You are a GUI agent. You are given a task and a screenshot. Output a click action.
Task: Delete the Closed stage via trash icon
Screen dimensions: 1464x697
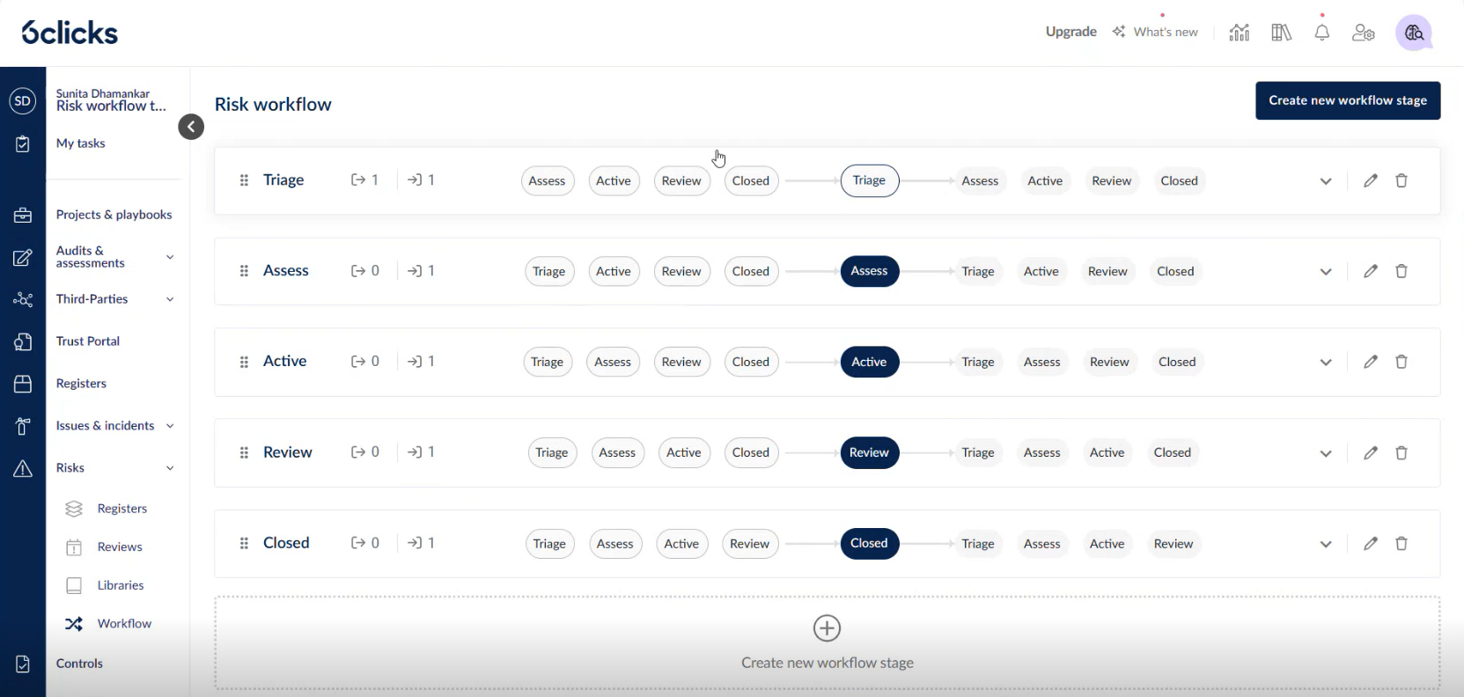click(x=1401, y=544)
